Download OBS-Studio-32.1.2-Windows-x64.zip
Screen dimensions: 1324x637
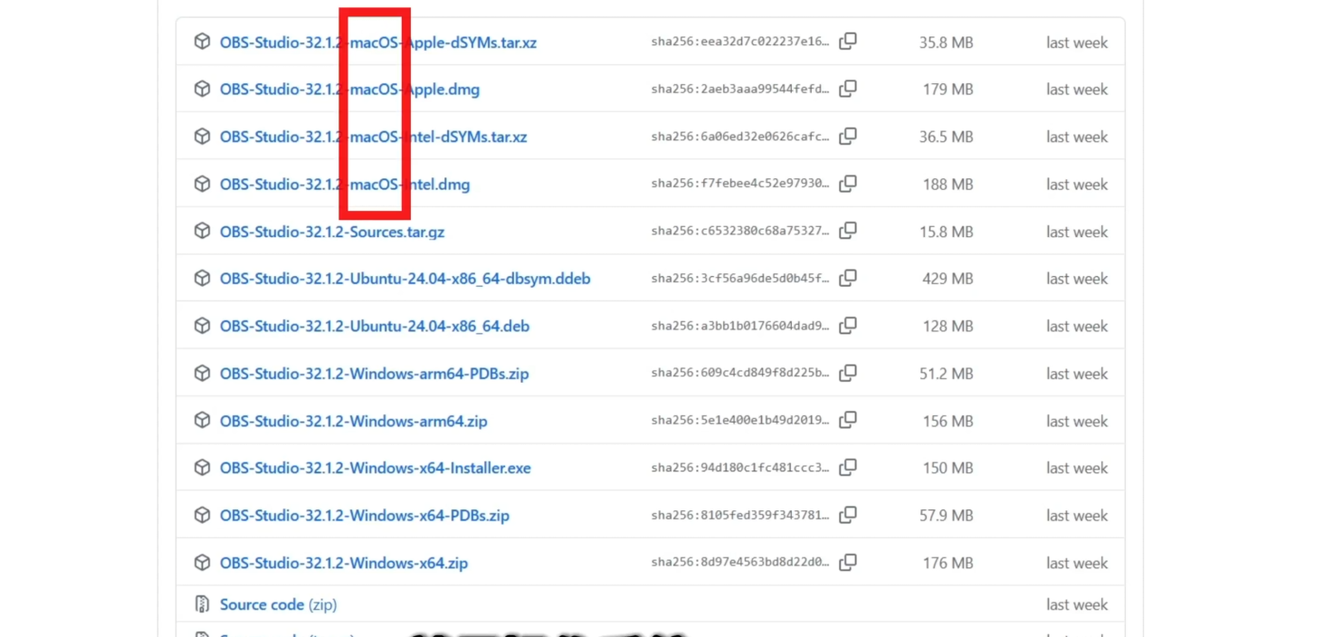point(344,563)
